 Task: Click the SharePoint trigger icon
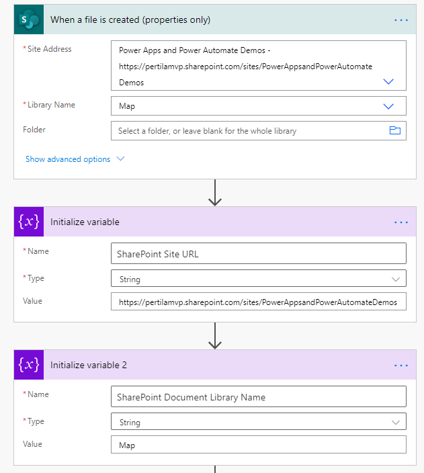coord(29,20)
